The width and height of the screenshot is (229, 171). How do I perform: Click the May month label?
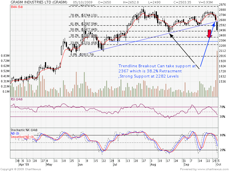(x=49, y=165)
